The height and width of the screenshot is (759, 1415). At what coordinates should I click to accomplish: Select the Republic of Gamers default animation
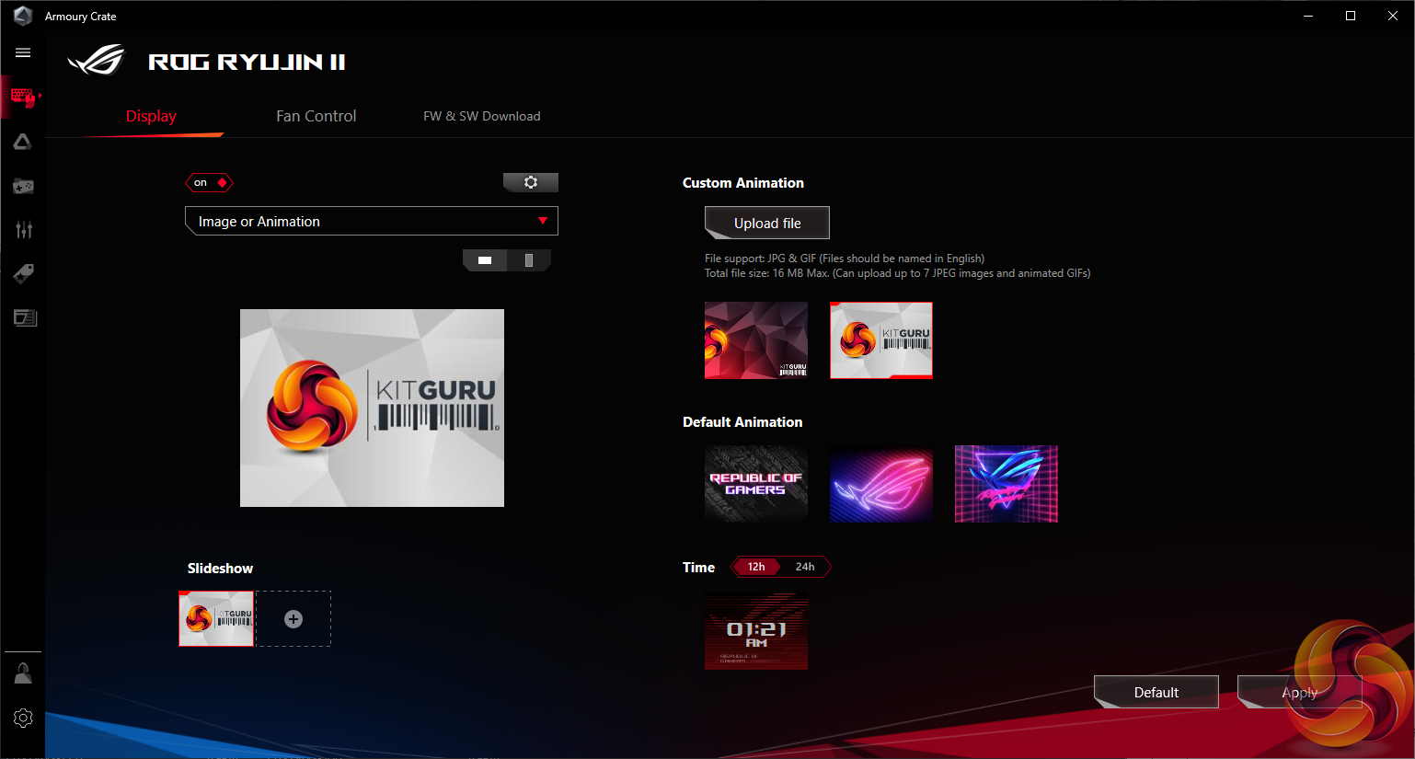pyautogui.click(x=756, y=484)
